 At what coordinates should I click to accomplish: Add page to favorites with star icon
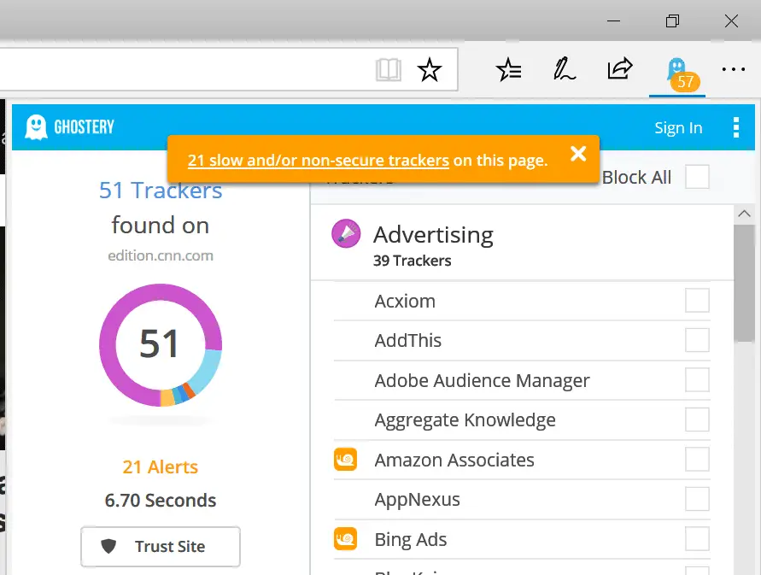[430, 69]
